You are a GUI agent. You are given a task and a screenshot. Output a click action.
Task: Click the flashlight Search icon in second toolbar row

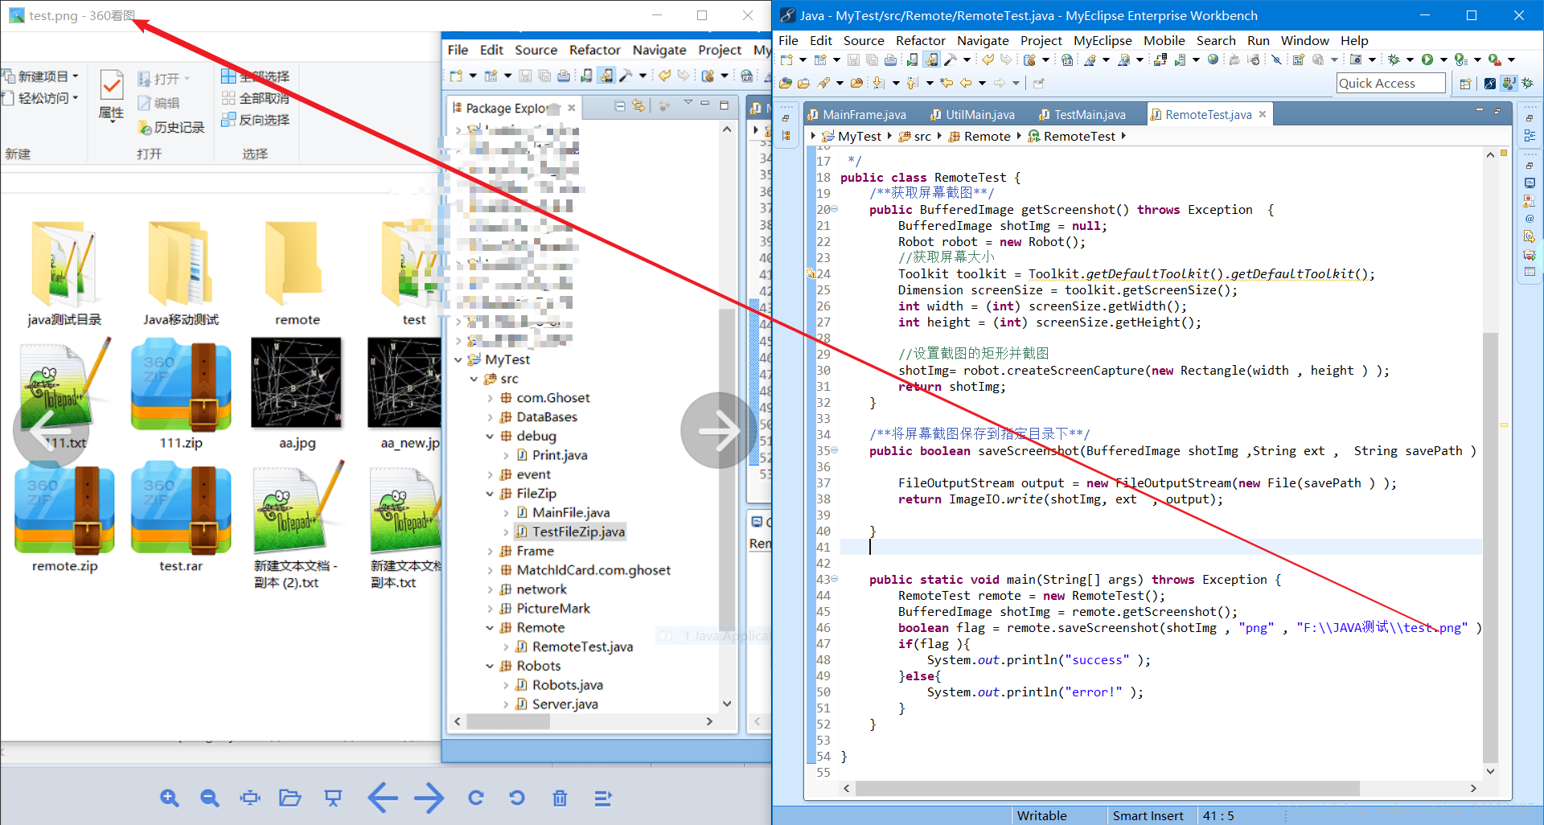point(823,83)
